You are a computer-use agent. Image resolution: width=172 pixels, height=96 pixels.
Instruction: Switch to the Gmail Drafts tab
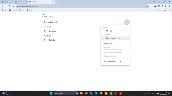pyautogui.click(x=14, y=2)
